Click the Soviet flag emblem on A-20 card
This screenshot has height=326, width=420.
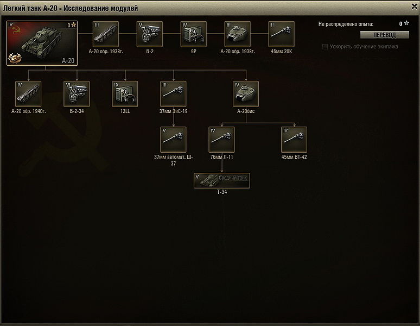coord(16,30)
